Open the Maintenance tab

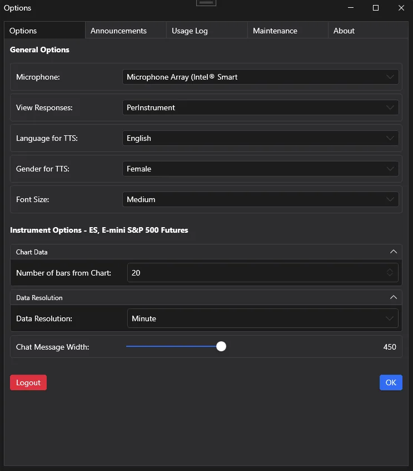(275, 31)
